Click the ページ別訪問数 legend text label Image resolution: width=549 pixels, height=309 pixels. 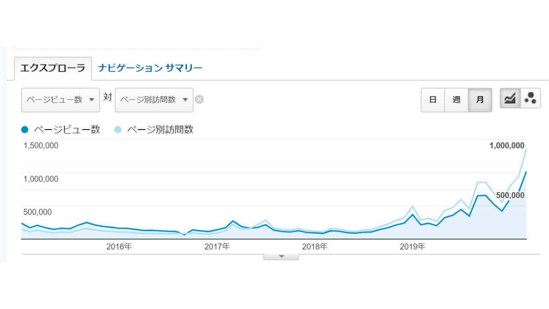click(160, 130)
